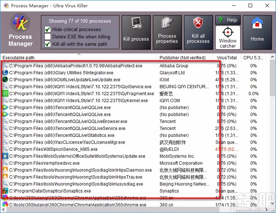Click sedsvc.exe process icon
This screenshot has width=276, height=213.
pyautogui.click(x=5, y=163)
